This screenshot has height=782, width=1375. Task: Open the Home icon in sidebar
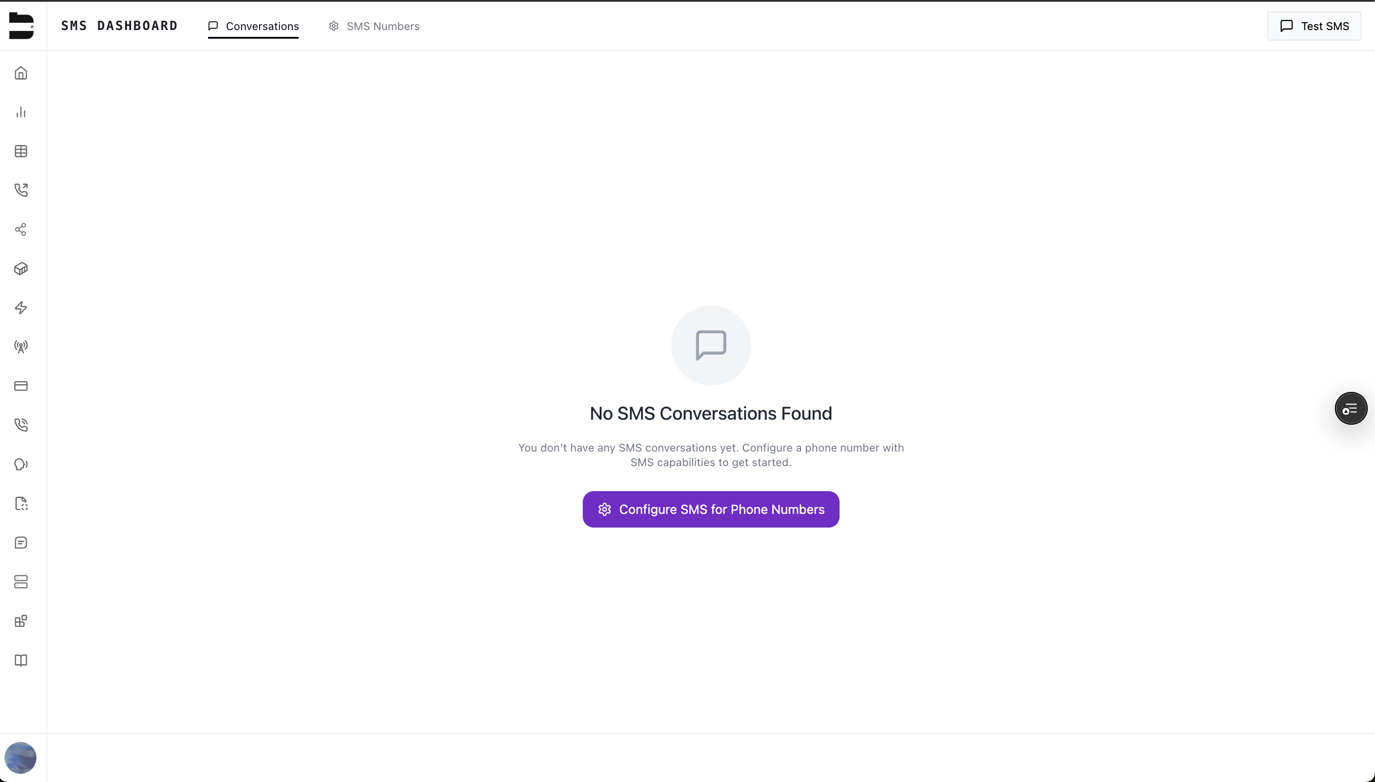pyautogui.click(x=21, y=73)
